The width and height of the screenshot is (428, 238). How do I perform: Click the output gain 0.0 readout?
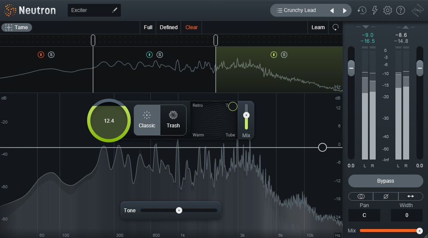tap(419, 166)
